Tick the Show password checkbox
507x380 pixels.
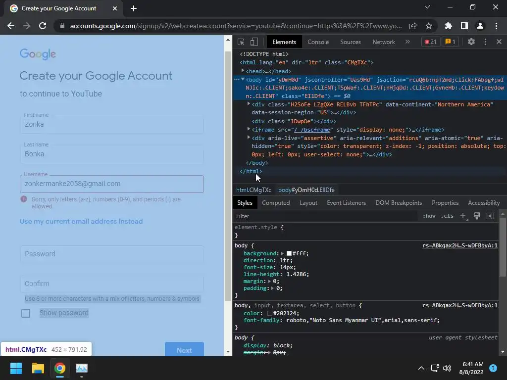click(x=26, y=313)
